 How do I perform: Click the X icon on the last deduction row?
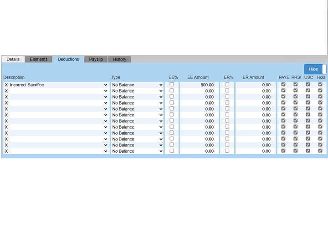click(x=6, y=151)
